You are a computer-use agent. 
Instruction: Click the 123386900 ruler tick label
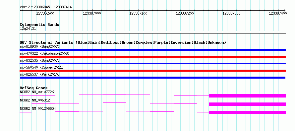point(45,13)
